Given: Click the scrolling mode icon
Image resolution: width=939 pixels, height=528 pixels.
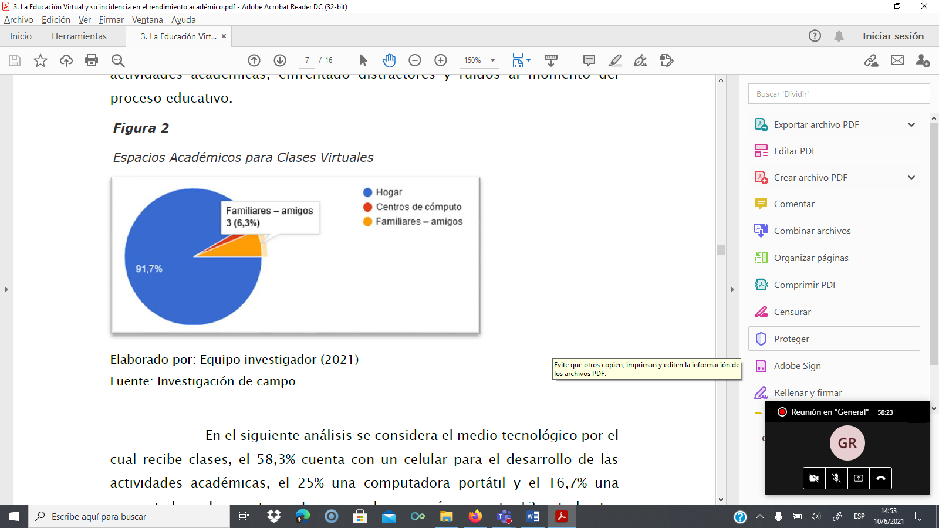Looking at the screenshot, I should (x=551, y=60).
